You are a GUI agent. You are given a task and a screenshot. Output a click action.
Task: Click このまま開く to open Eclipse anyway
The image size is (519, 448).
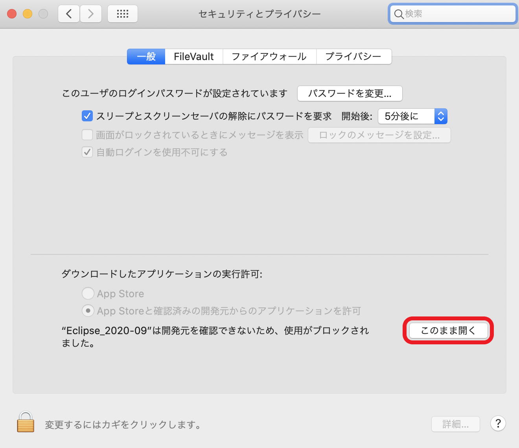pos(448,331)
